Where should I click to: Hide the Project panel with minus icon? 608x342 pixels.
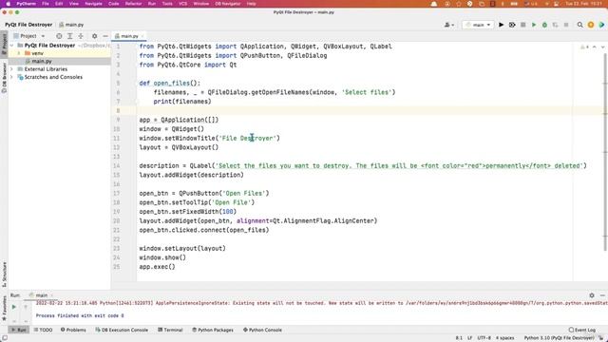click(x=105, y=36)
